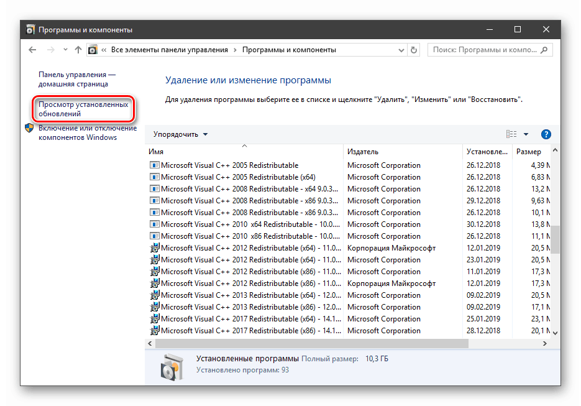Go up one level with Up arrow

click(78, 50)
